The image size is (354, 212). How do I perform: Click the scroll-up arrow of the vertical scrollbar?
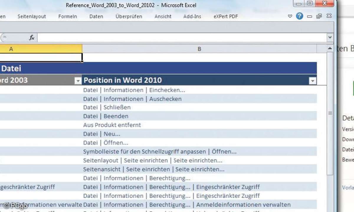pos(330,48)
